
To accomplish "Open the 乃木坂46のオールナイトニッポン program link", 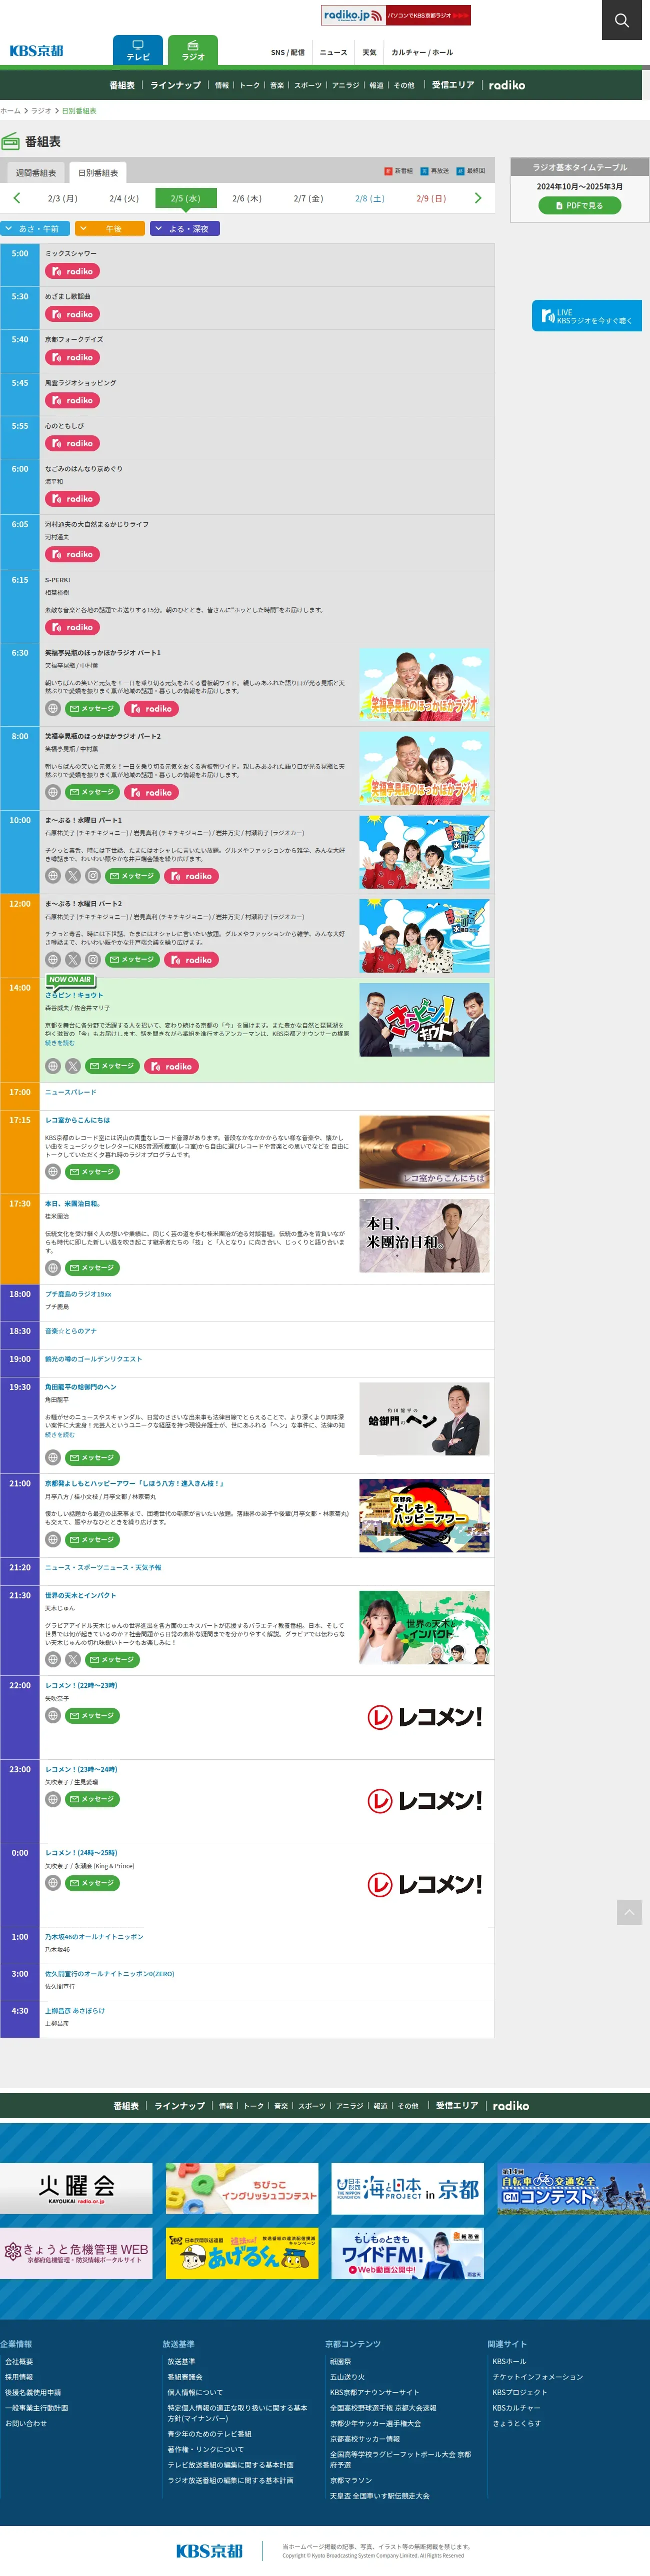I will [94, 1937].
